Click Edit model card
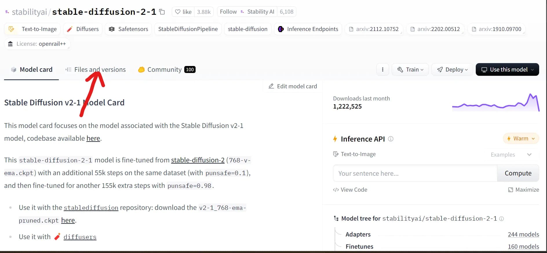Screen dimensions: 547x253 point(293,86)
